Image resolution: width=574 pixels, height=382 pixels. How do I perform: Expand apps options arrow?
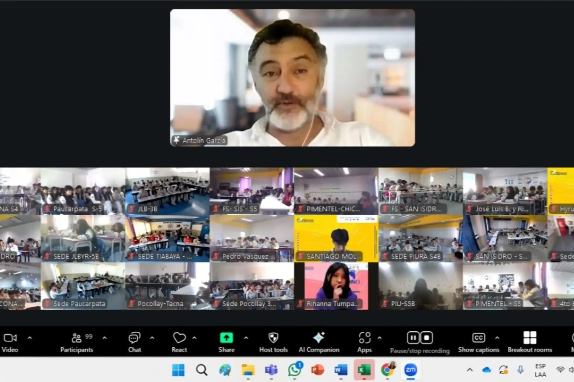point(379,338)
